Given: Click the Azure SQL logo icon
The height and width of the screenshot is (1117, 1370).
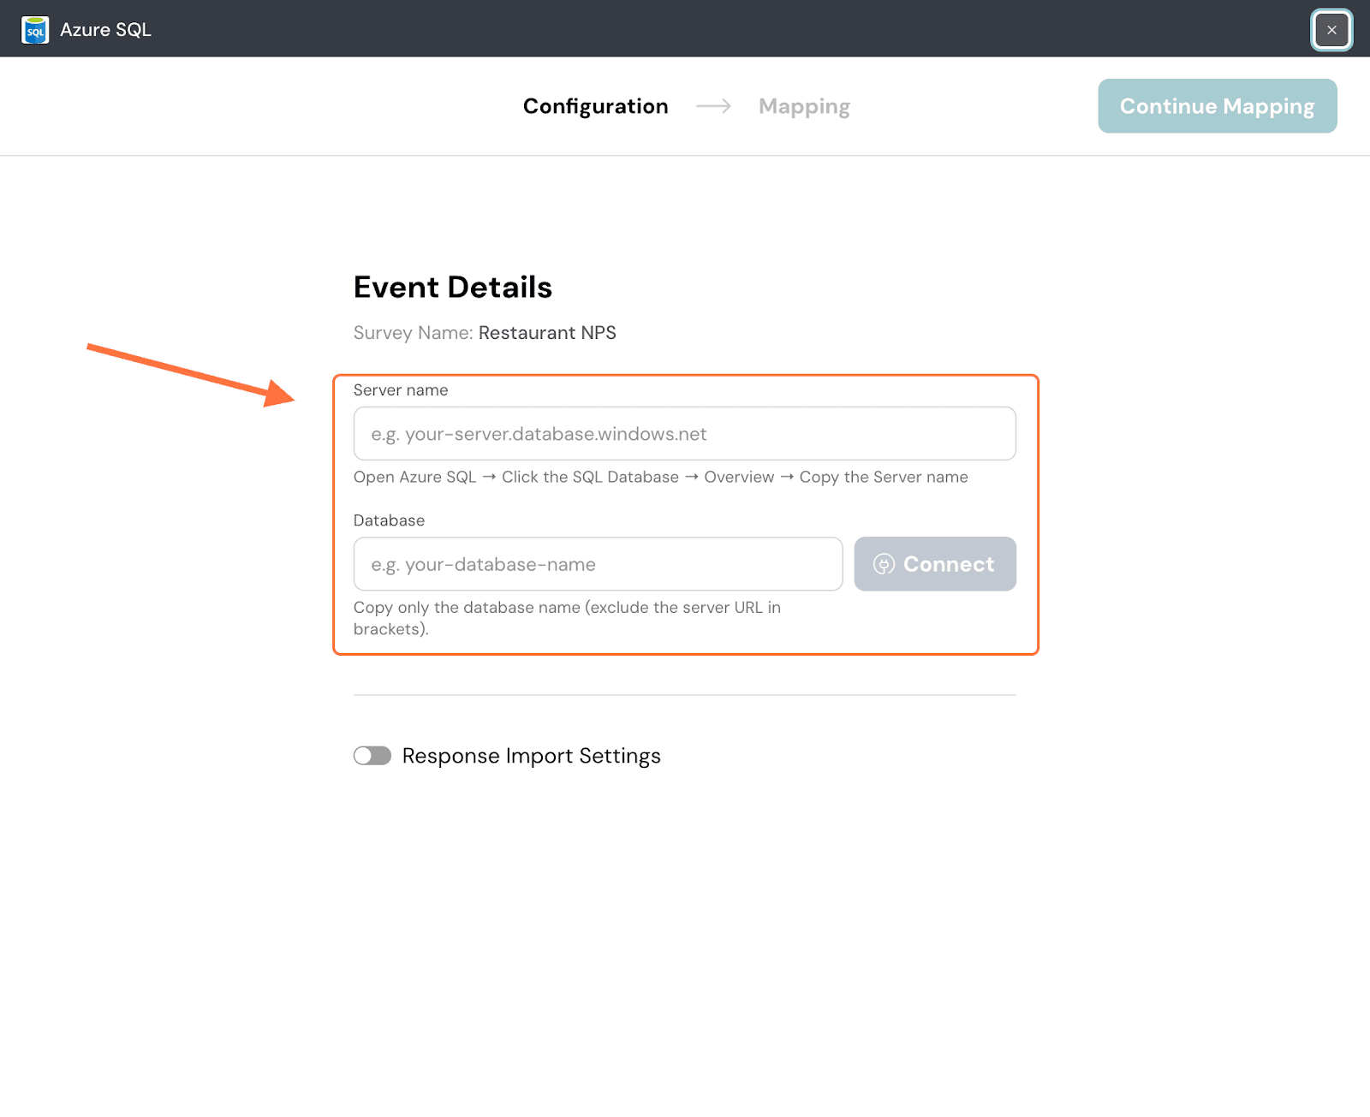Looking at the screenshot, I should click(x=35, y=30).
